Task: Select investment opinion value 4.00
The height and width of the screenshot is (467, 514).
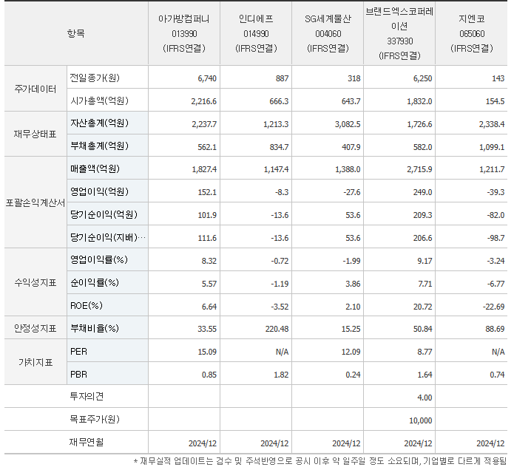Action: [x=425, y=398]
